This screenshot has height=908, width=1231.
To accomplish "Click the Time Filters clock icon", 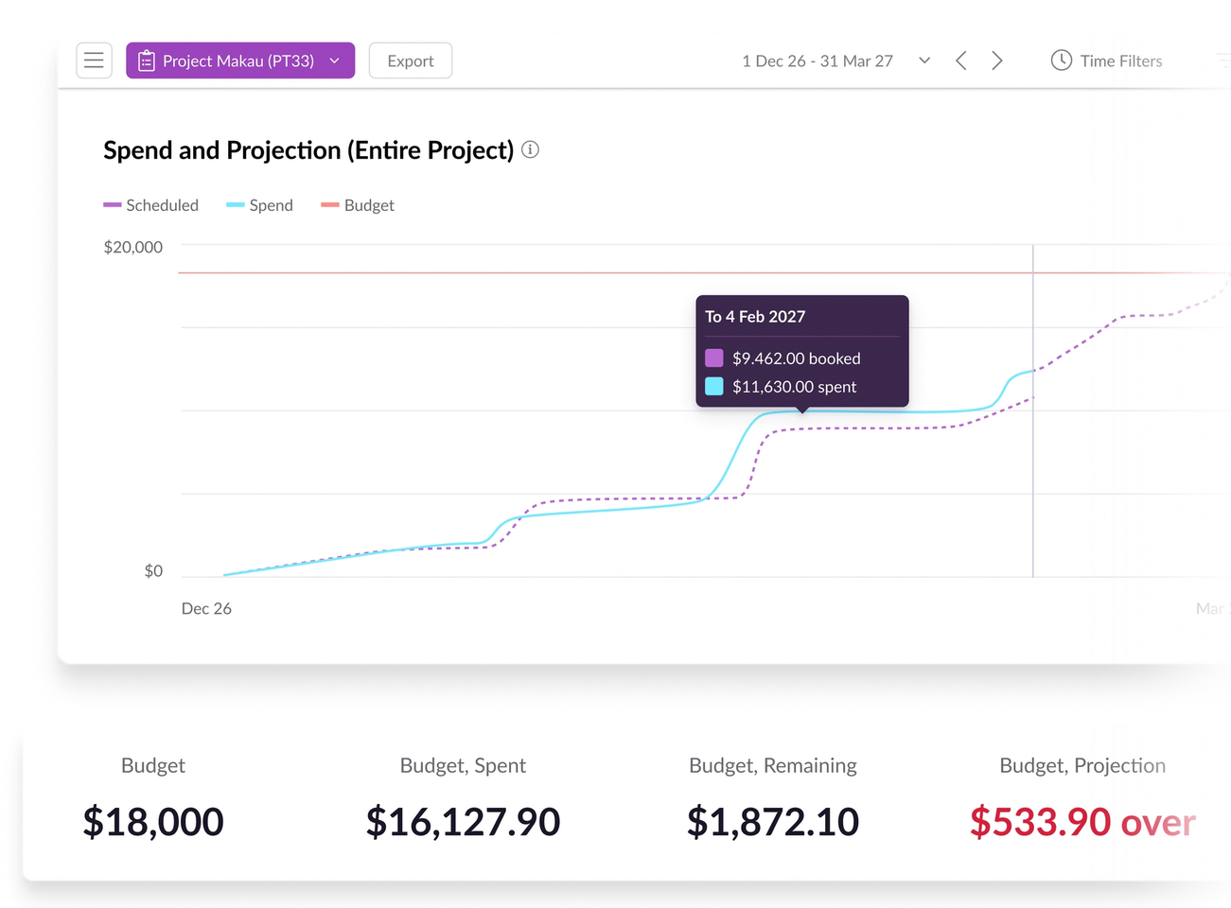I will [x=1061, y=61].
